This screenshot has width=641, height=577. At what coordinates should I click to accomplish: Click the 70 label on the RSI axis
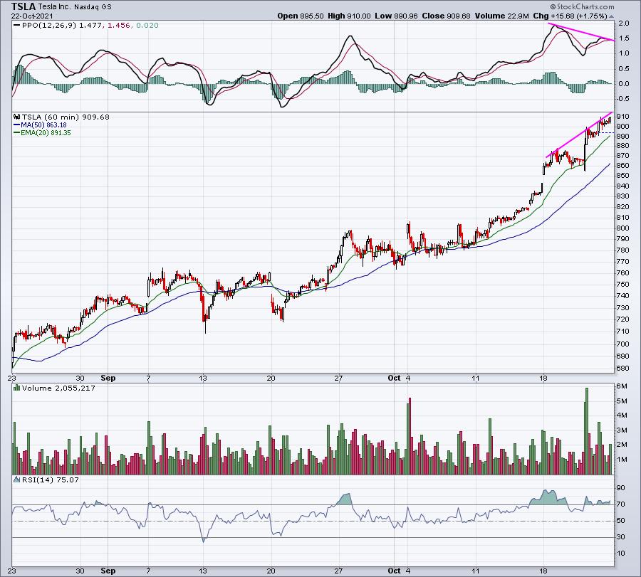point(621,504)
